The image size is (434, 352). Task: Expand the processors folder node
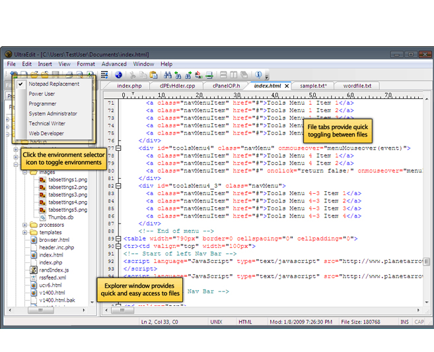click(24, 225)
